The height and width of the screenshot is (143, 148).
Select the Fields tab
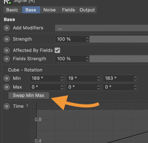(x=69, y=10)
